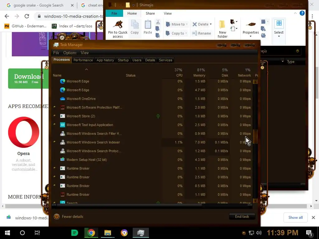This screenshot has height=239, width=319.
Task: Click the Rename button in Explorer ribbon
Action: coord(202,33)
